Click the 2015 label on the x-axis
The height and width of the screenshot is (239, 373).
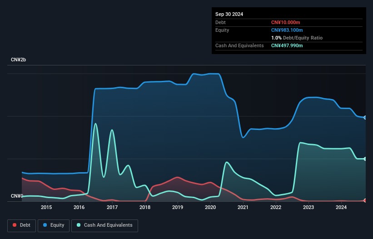[x=46, y=208]
